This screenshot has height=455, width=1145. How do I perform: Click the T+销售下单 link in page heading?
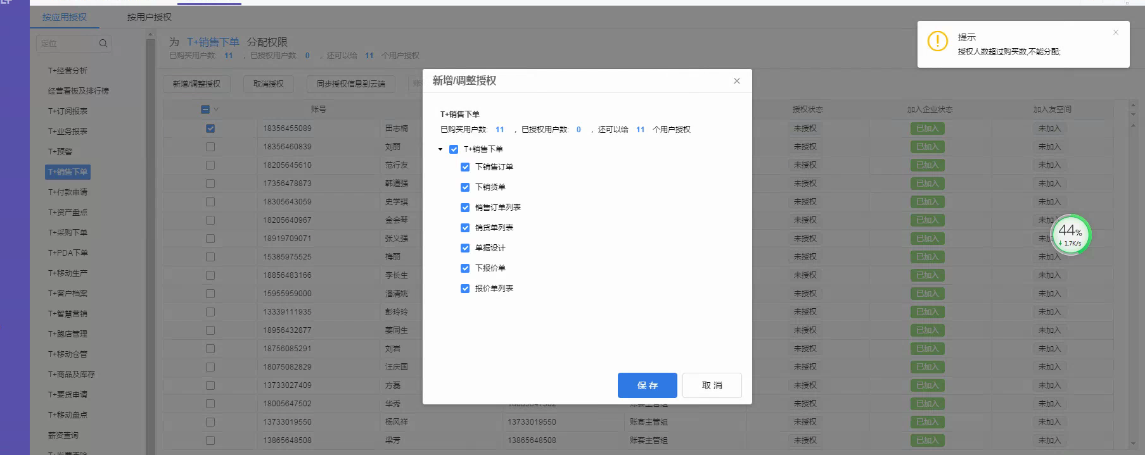214,42
